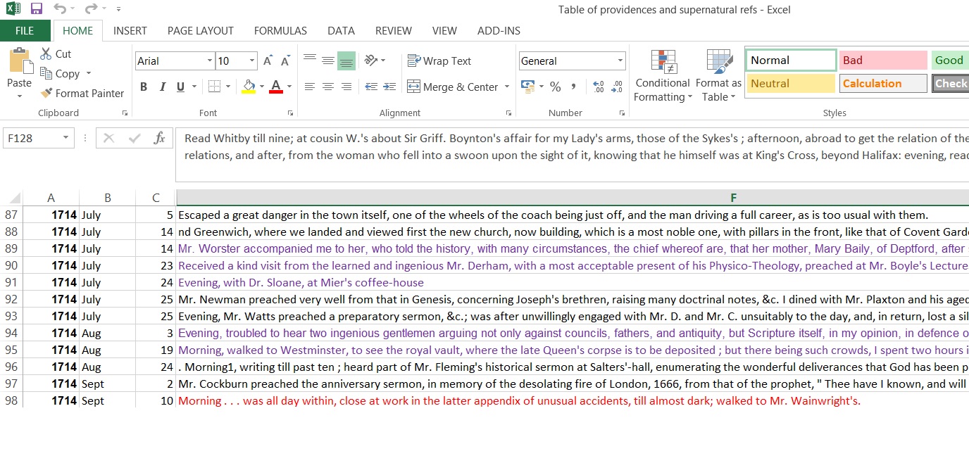This screenshot has height=456, width=969.
Task: Click the Format Painter brush icon
Action: (46, 93)
